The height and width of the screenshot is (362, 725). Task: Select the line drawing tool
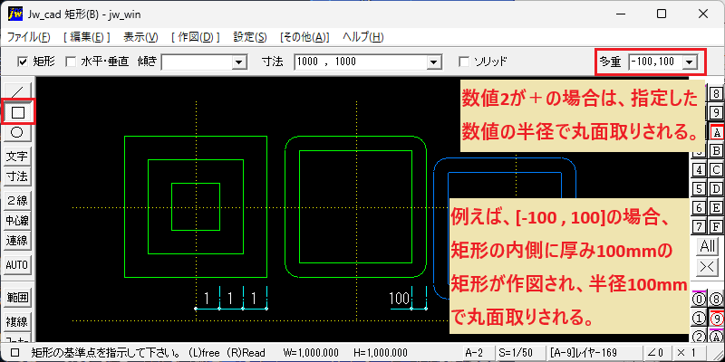(x=17, y=90)
